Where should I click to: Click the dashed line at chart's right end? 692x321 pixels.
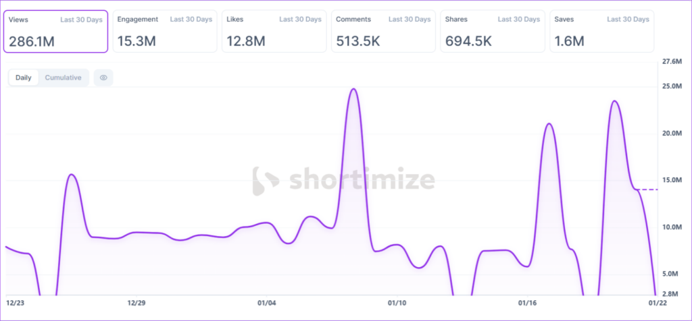pos(647,190)
